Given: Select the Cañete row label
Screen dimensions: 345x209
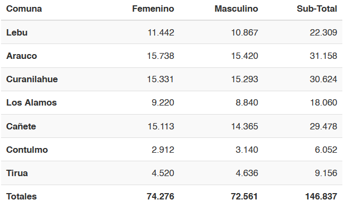Looking at the screenshot, I should coord(21,126).
